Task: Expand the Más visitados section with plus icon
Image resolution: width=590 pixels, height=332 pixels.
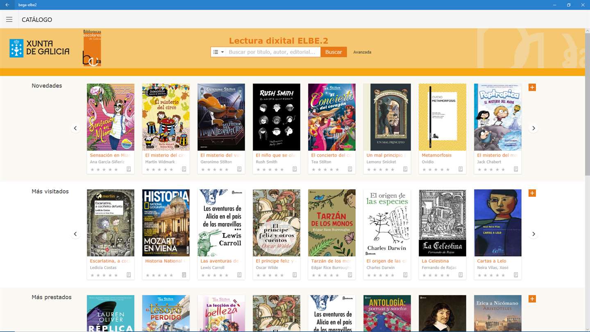Action: point(532,193)
